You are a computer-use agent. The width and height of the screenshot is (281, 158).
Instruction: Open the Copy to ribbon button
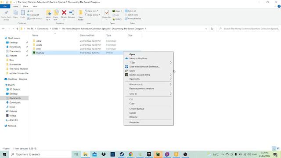[56, 15]
